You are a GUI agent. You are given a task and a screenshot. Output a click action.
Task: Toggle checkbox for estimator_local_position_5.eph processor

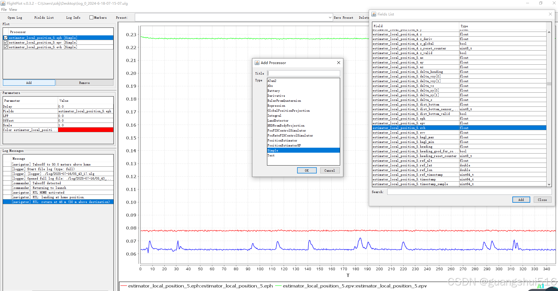(6, 38)
